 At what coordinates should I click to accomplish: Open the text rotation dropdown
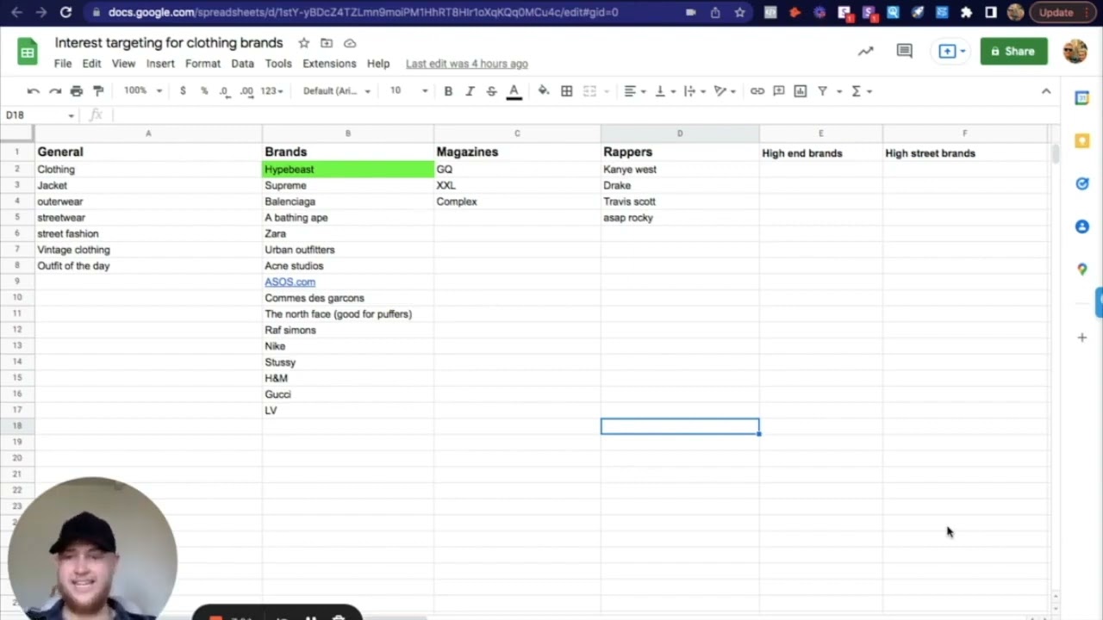(725, 91)
